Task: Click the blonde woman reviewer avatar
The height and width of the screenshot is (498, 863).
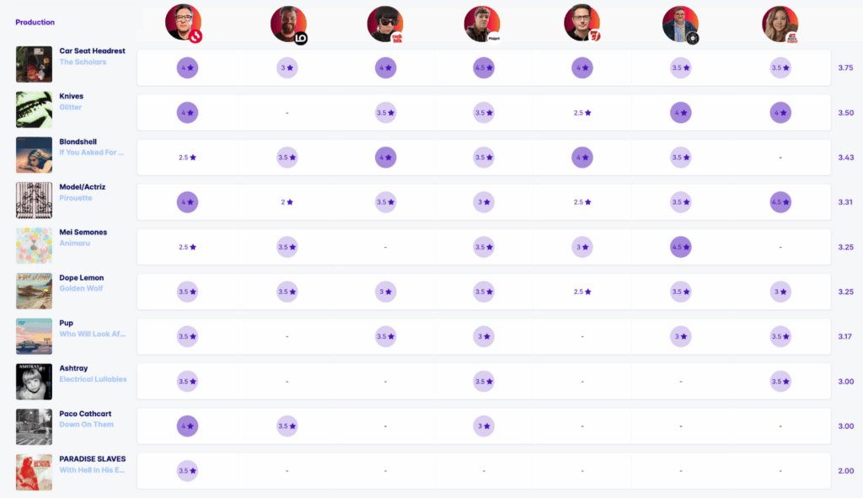Action: coord(780,24)
